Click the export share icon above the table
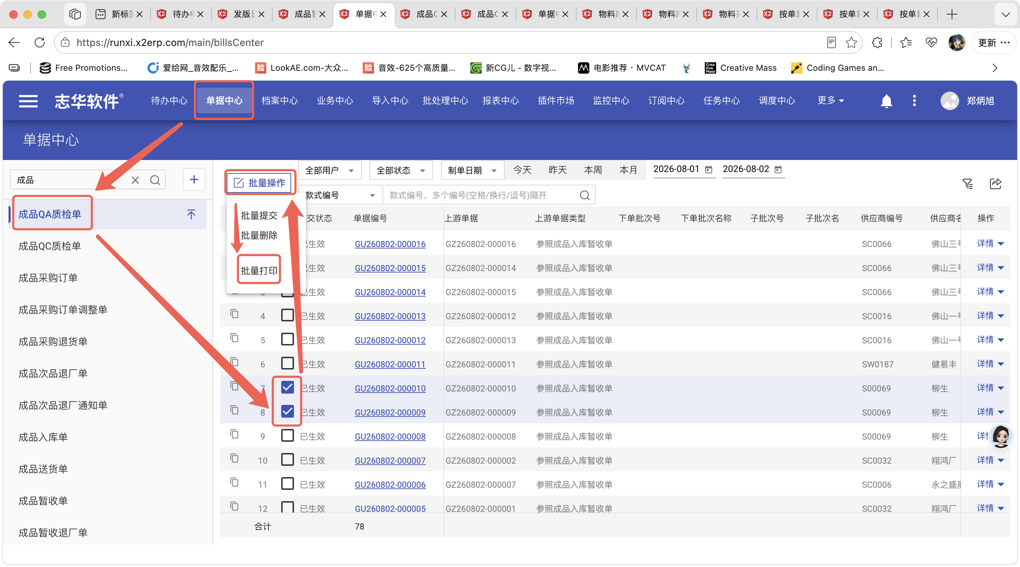The width and height of the screenshot is (1020, 567). tap(996, 184)
